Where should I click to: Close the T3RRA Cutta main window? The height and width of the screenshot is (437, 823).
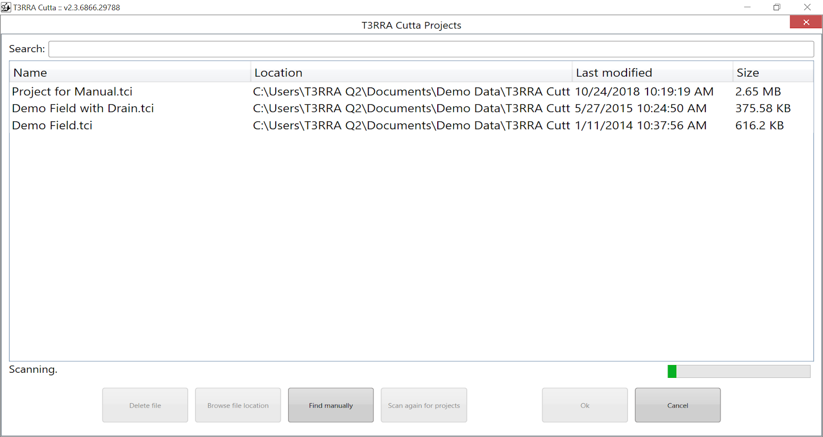tap(807, 7)
